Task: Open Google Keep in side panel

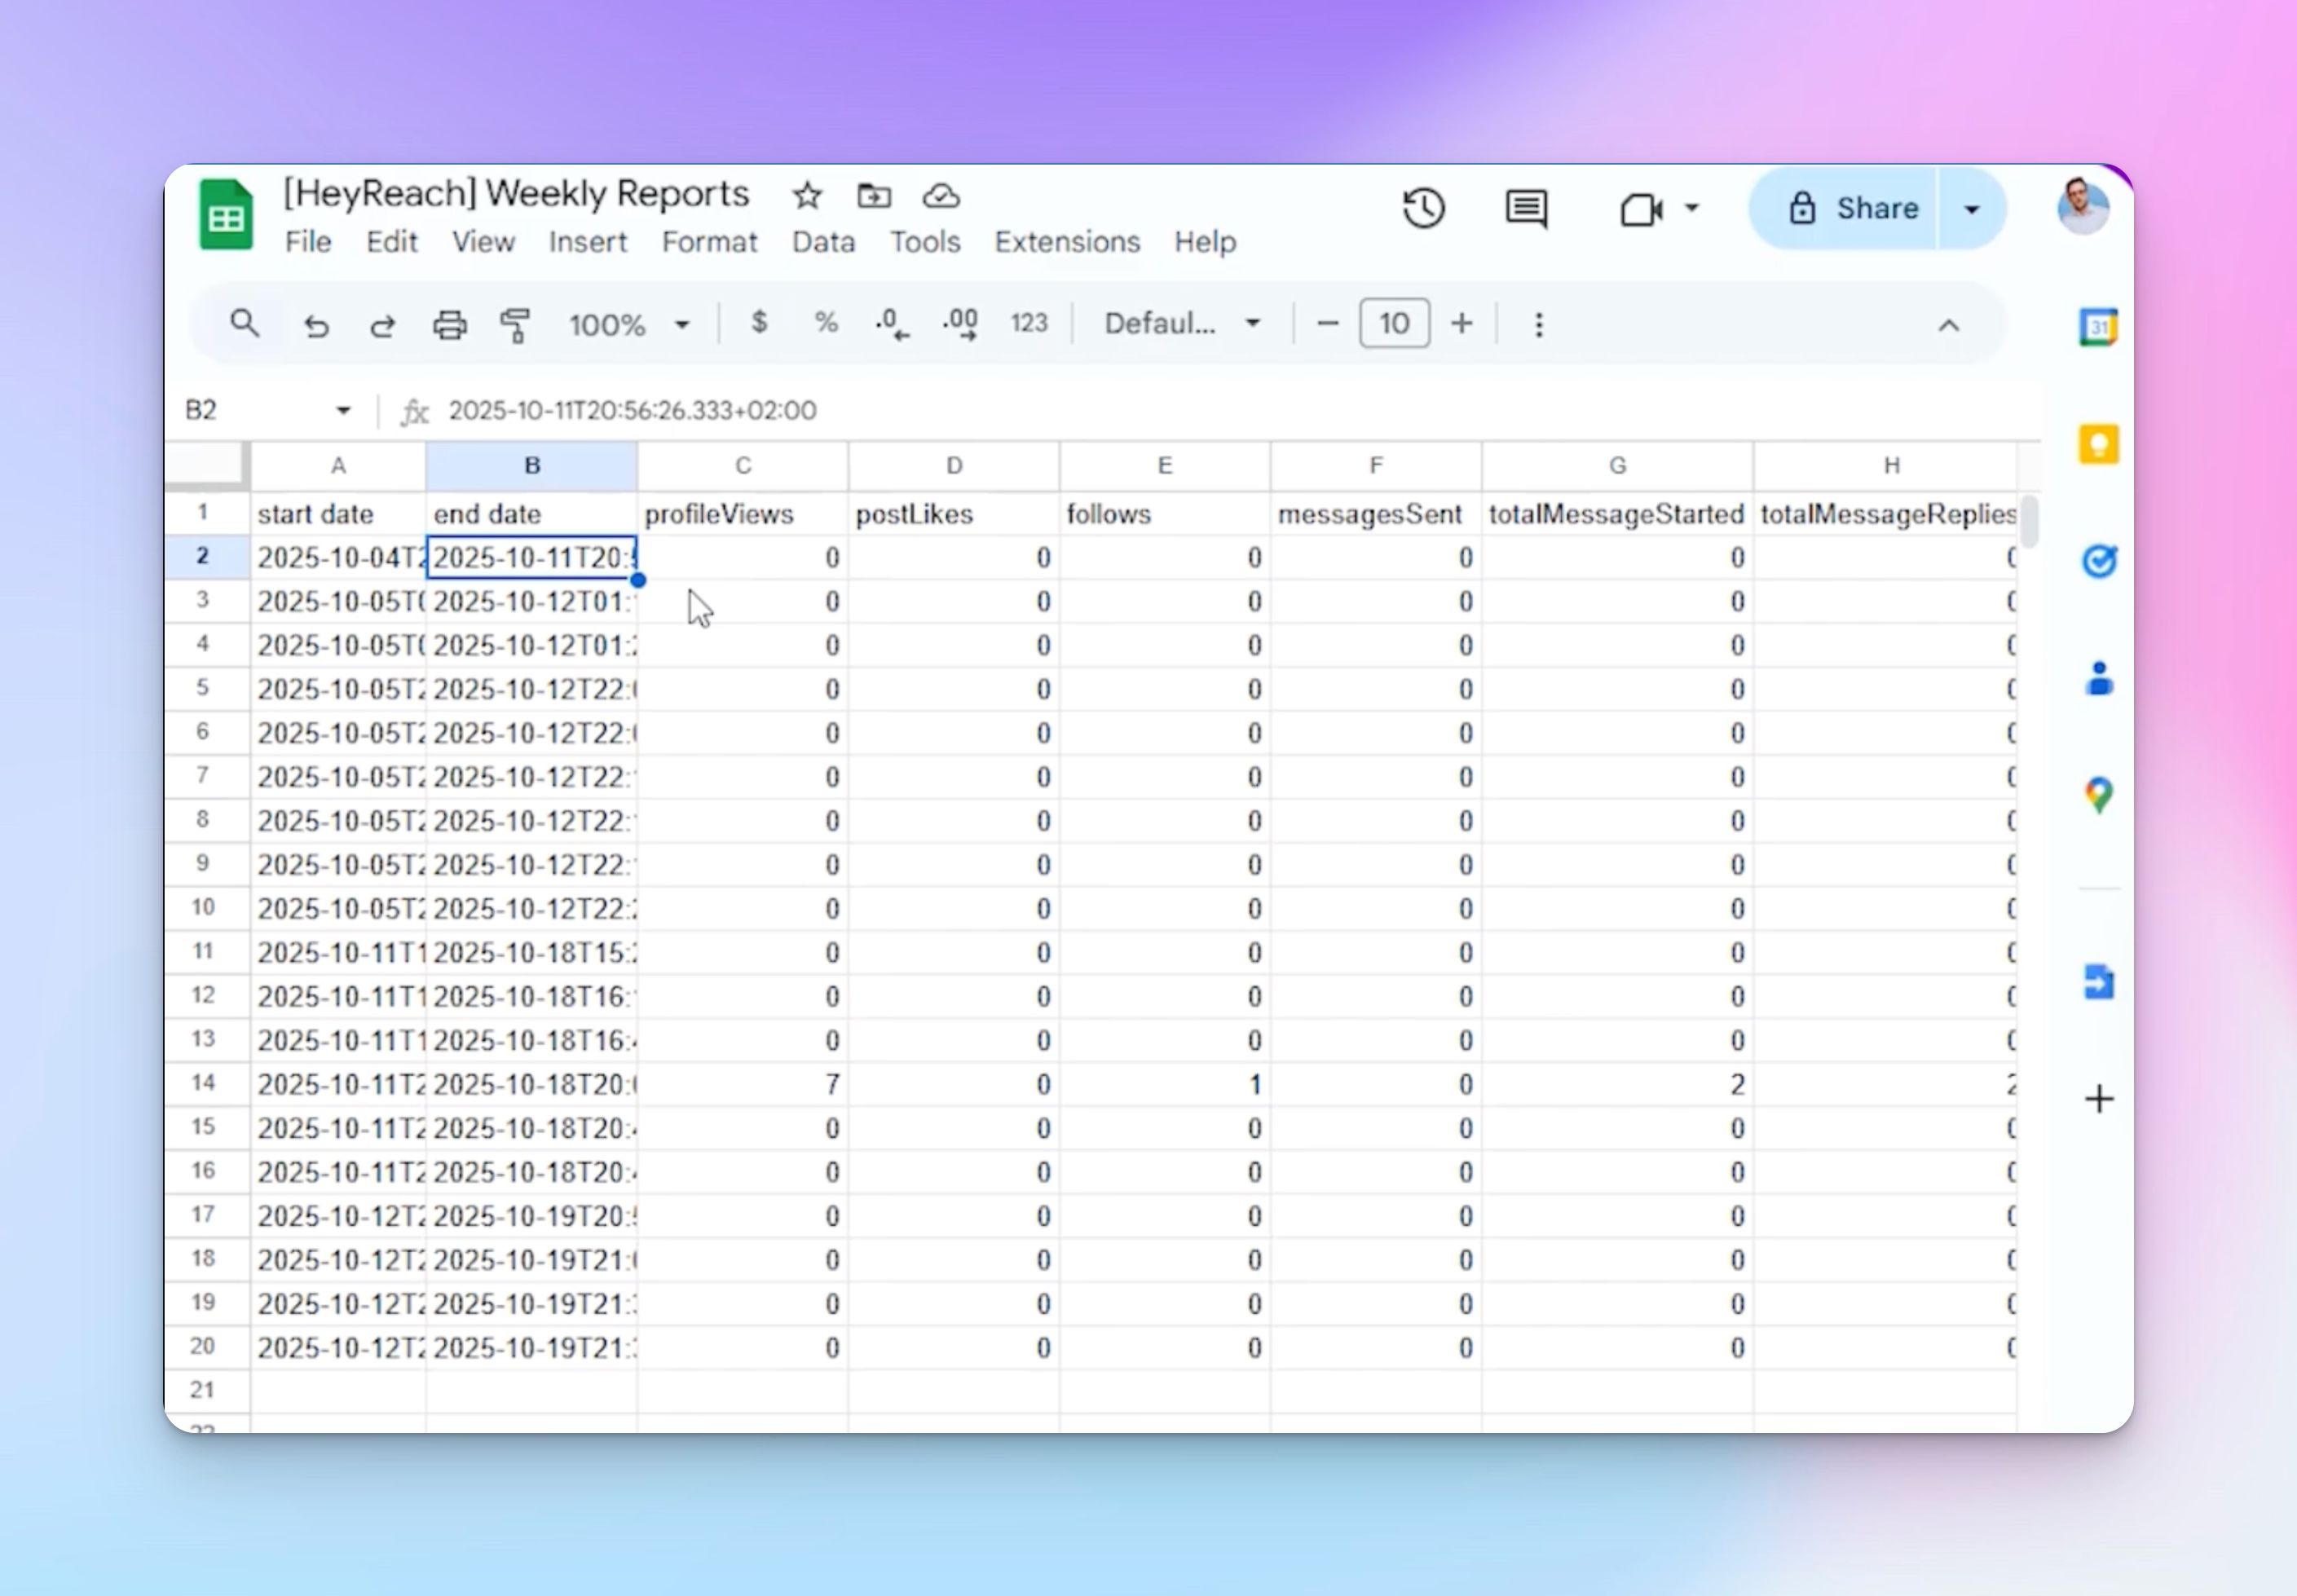Action: click(x=2098, y=444)
